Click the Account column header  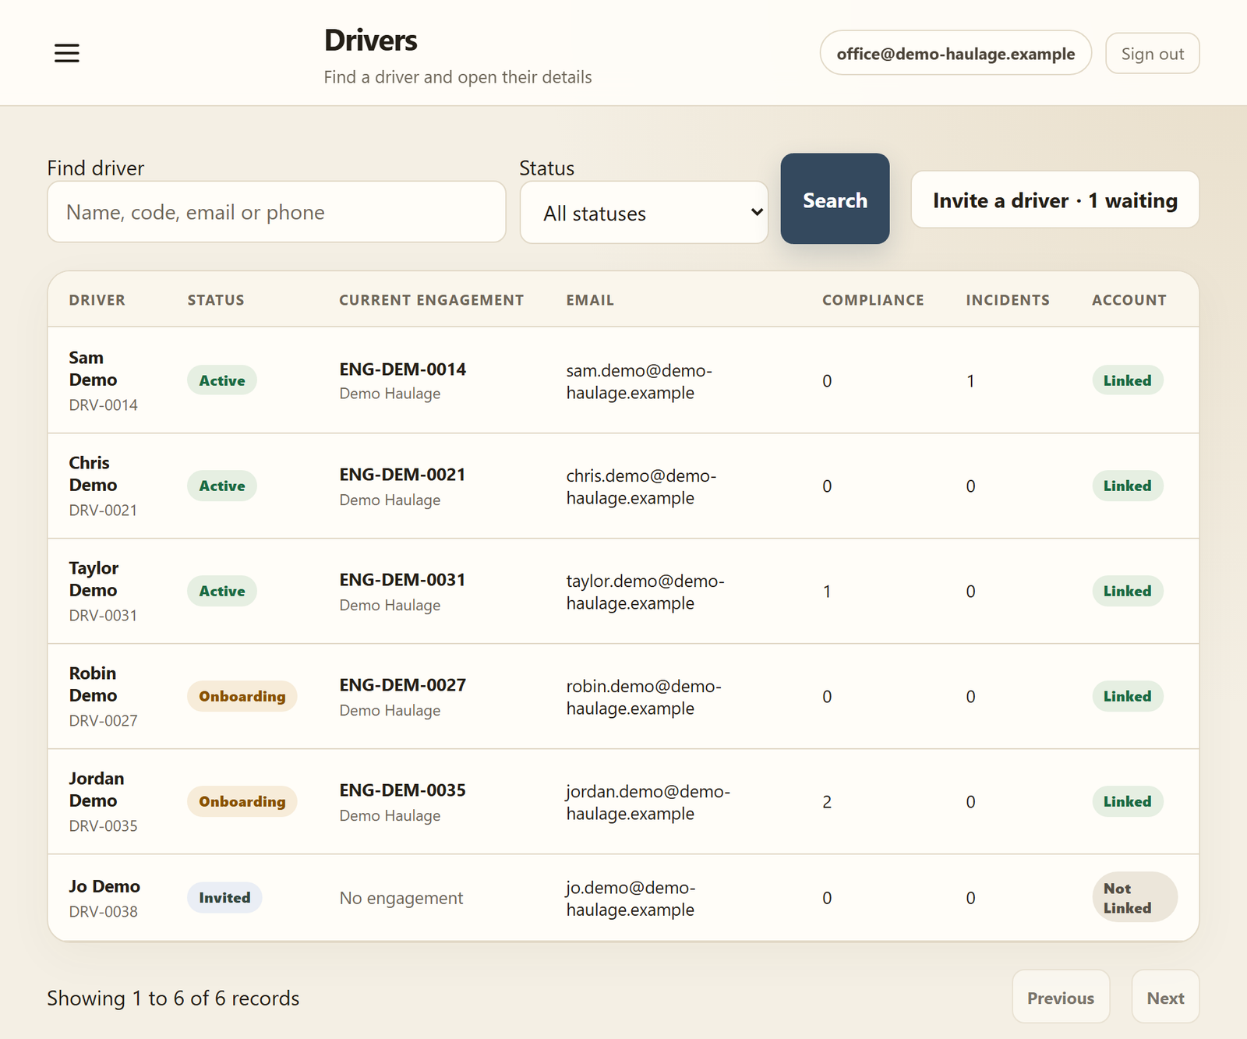coord(1129,300)
